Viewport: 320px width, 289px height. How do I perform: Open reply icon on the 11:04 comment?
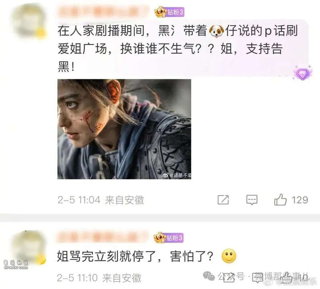pos(252,200)
